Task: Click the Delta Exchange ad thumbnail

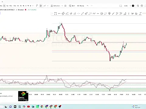Action: [23, 96]
